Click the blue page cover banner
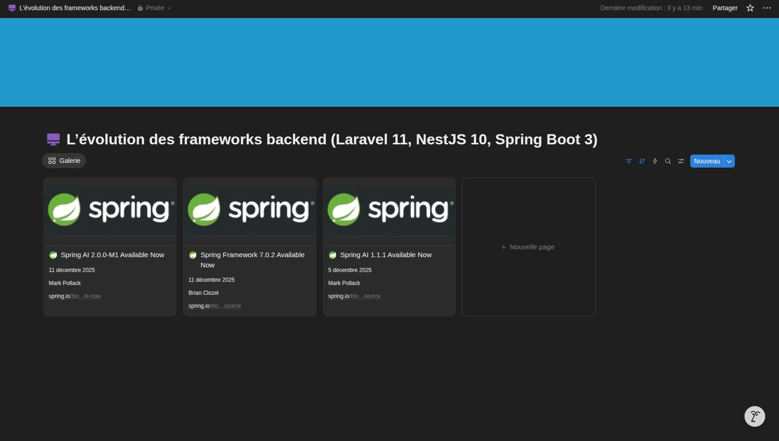Image resolution: width=779 pixels, height=441 pixels. [389, 63]
